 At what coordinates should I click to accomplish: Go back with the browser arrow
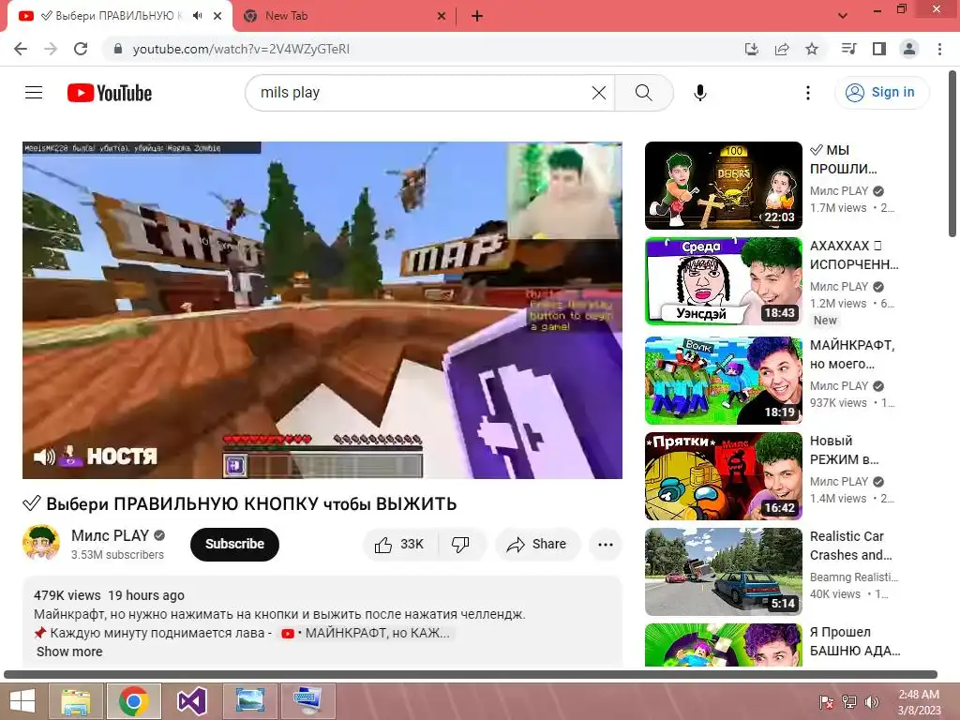(x=21, y=49)
